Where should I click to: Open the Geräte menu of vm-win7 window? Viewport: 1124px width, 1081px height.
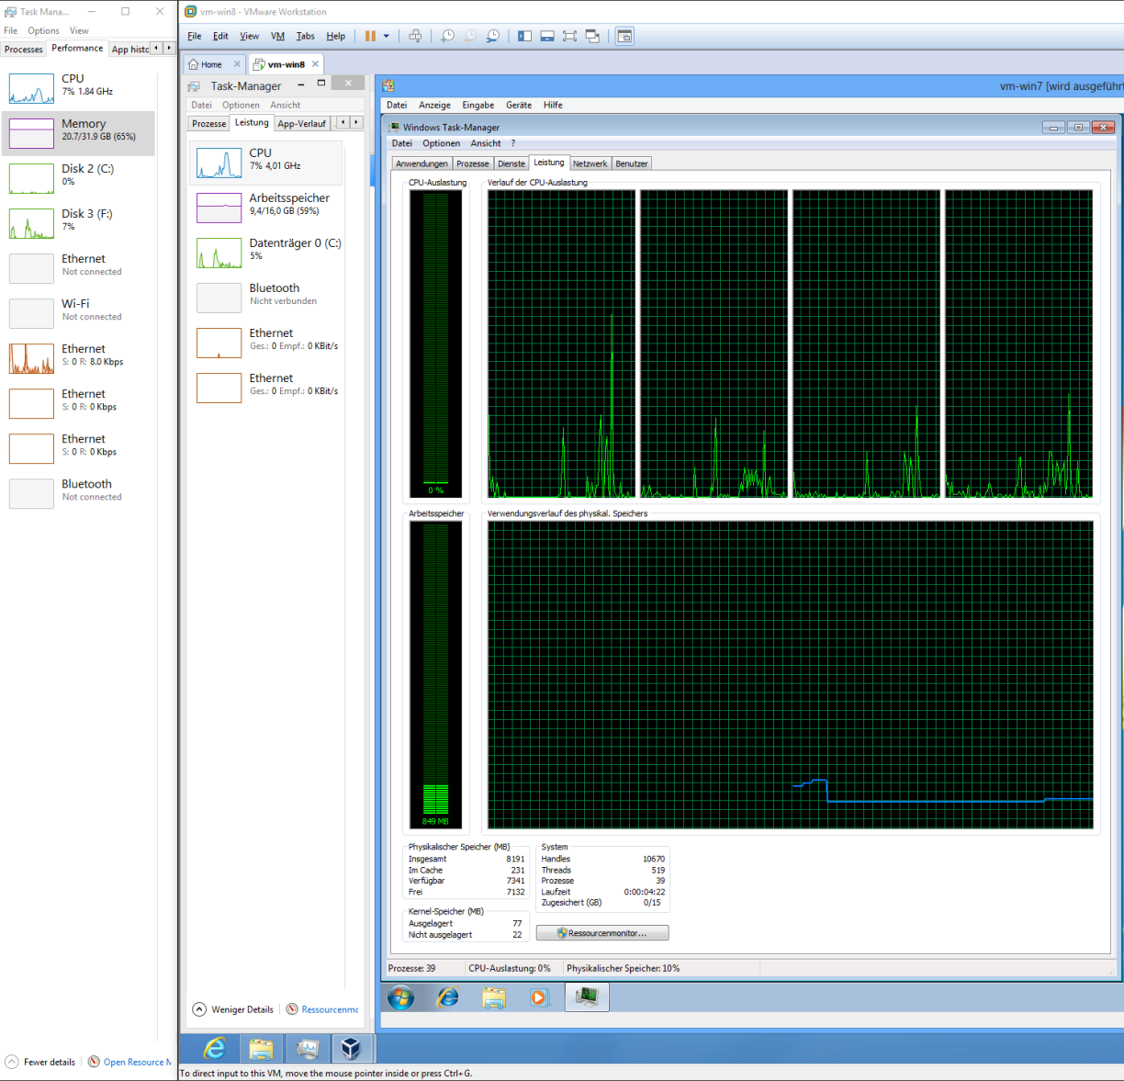[x=518, y=105]
